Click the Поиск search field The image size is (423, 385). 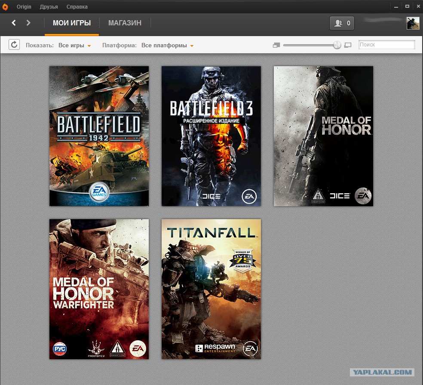click(386, 45)
